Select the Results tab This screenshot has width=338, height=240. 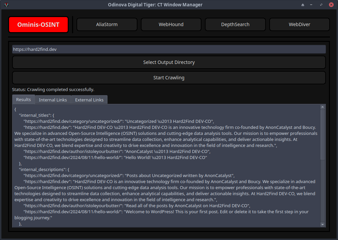coord(23,99)
